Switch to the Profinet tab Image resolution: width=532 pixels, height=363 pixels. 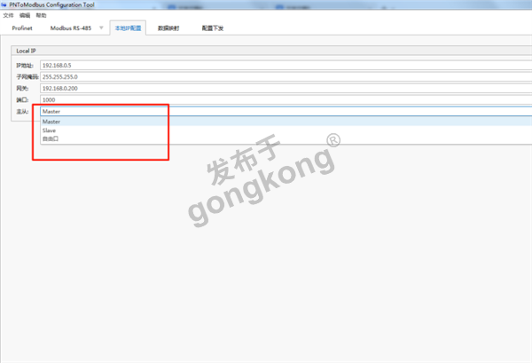[x=22, y=28]
